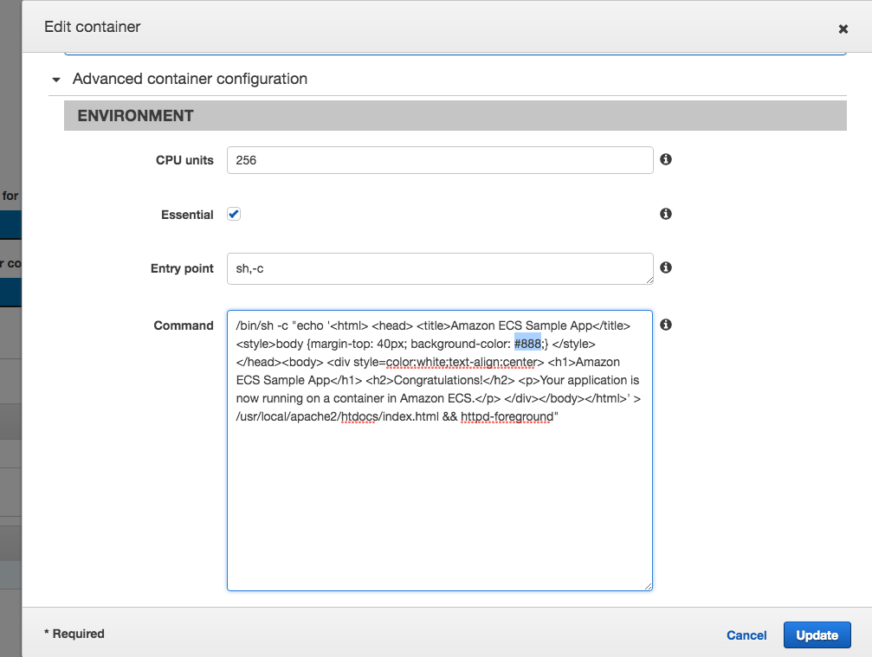The height and width of the screenshot is (657, 872).
Task: Collapse Advanced container configuration section
Action: click(56, 80)
